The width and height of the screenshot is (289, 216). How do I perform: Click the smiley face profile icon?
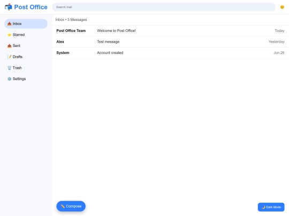(282, 7)
